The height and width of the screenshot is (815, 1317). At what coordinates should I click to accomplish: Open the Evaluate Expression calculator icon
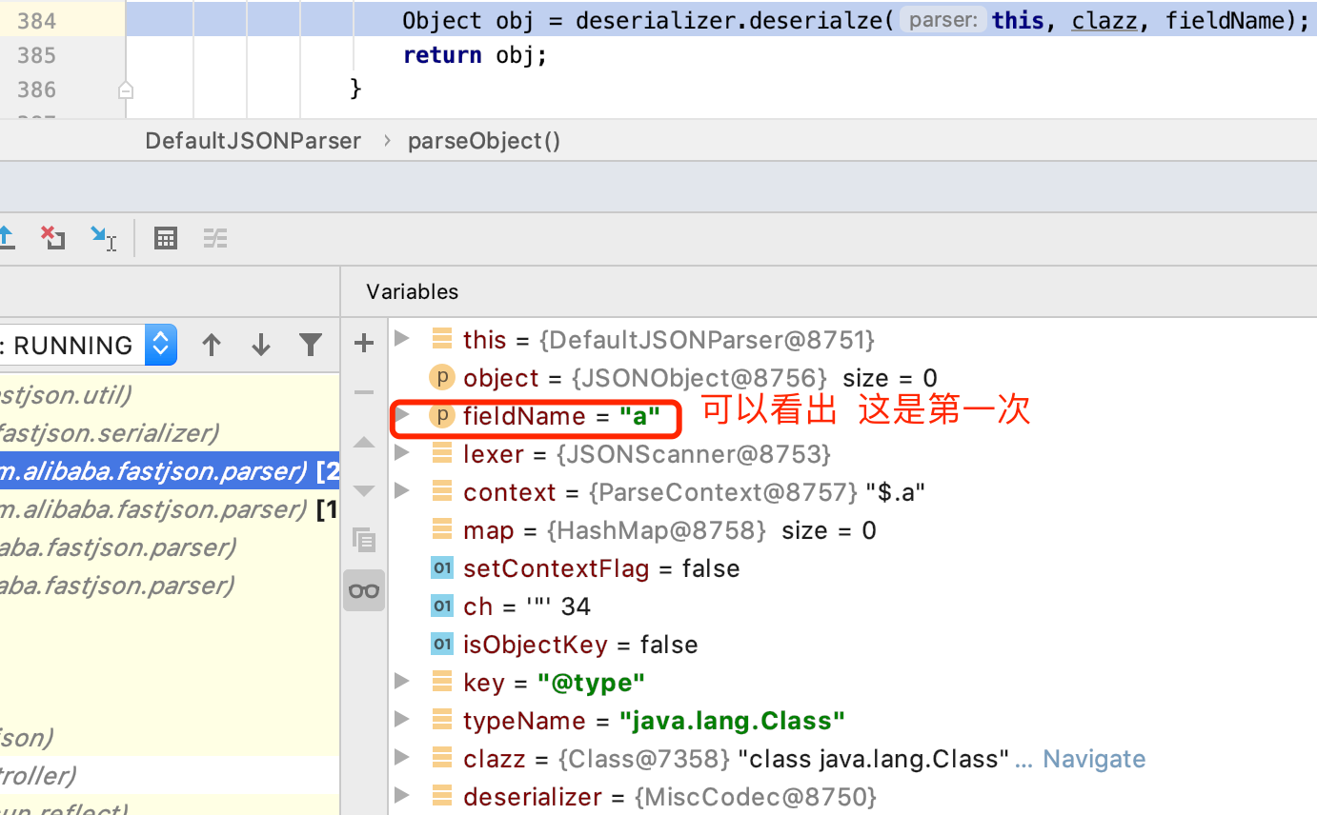point(166,238)
